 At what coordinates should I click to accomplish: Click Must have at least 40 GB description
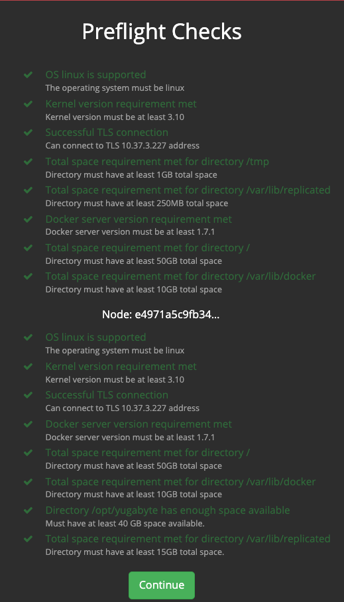pyautogui.click(x=125, y=523)
